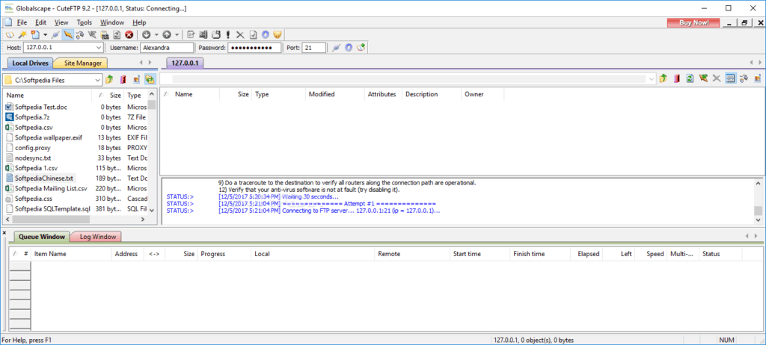Click the local pane parent folder icon
The image size is (766, 345).
[x=110, y=79]
